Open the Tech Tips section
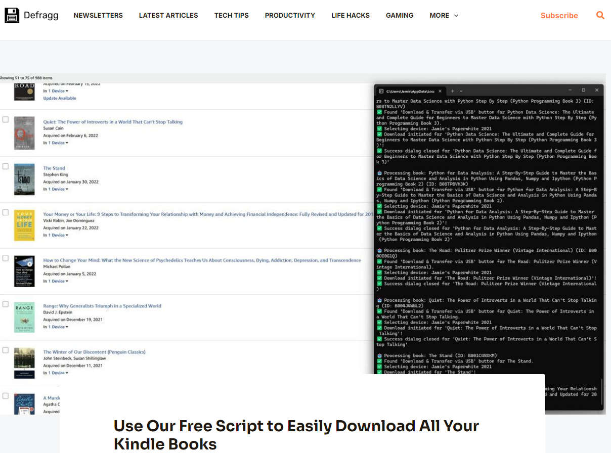611x453 pixels. [x=232, y=15]
